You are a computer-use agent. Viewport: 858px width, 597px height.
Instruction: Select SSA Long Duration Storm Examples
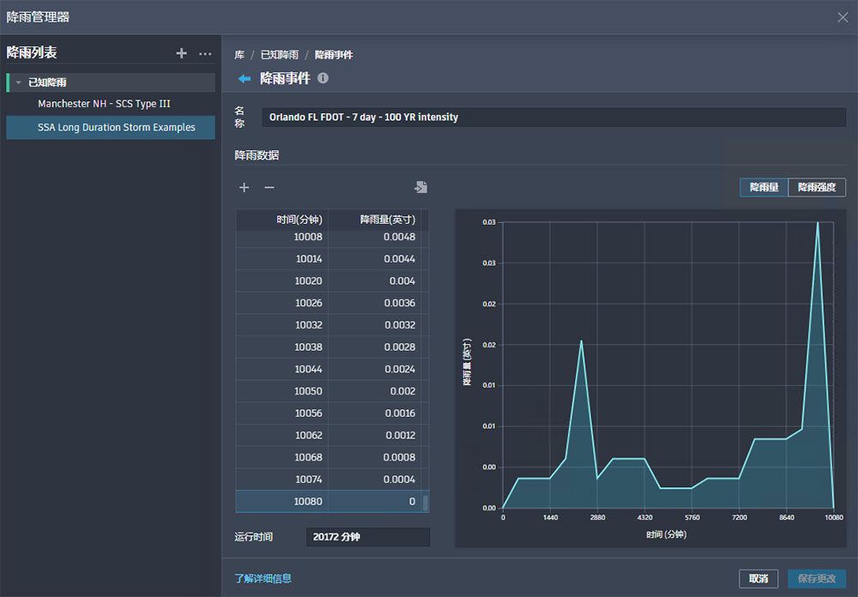(x=116, y=128)
